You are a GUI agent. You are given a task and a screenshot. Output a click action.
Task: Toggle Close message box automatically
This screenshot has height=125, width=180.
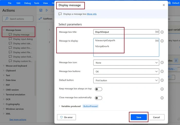coord(98,98)
